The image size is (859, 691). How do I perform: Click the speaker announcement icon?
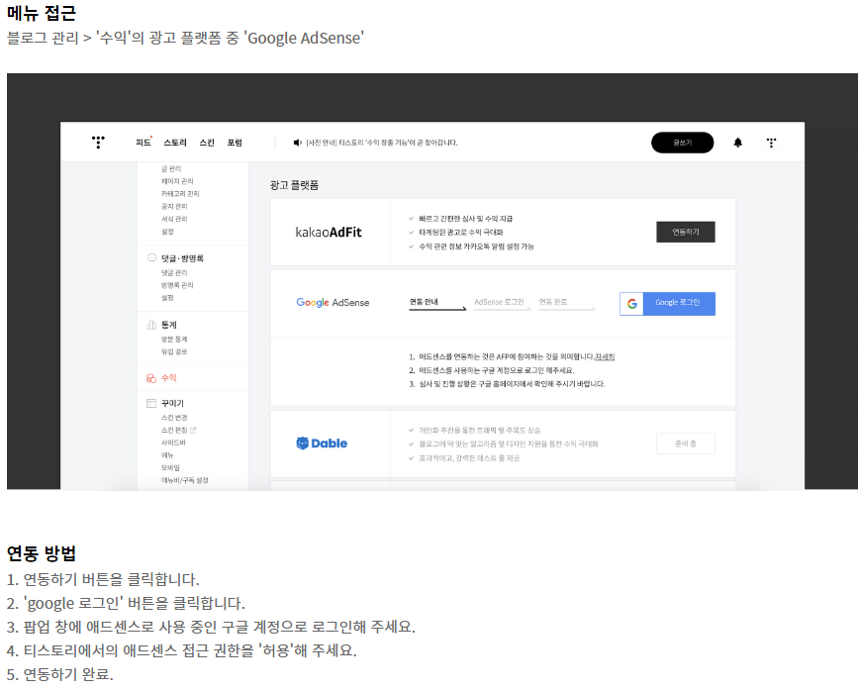coord(297,143)
